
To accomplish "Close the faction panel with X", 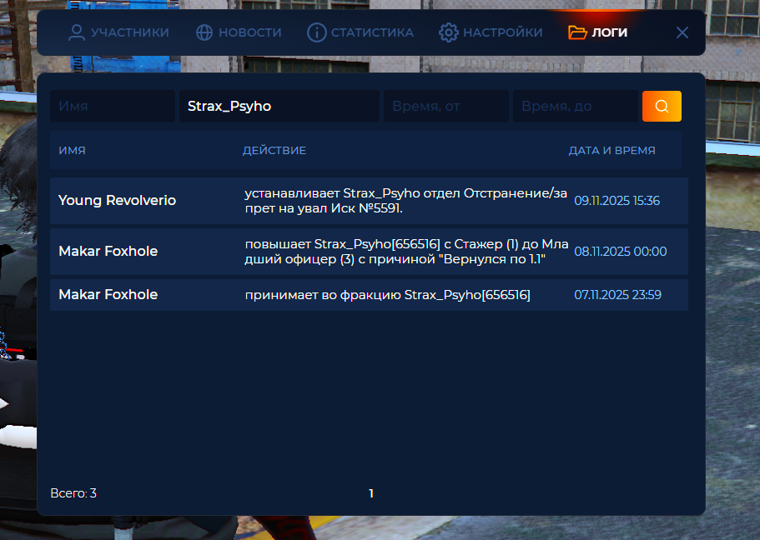I will coord(682,32).
